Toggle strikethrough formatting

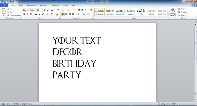pos(36,14)
